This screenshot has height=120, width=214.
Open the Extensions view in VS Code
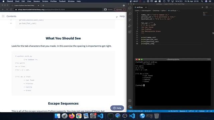130,32
